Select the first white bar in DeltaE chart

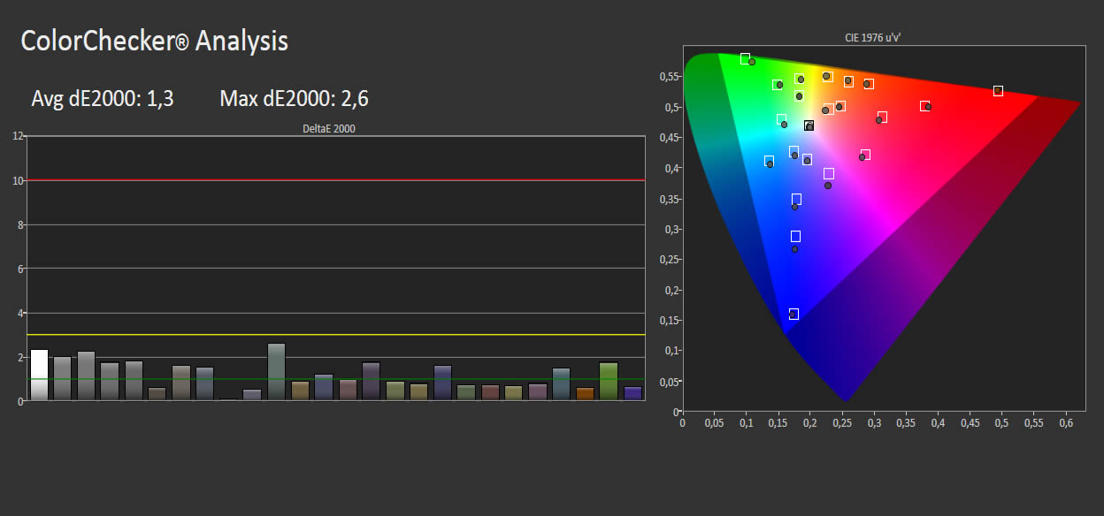(x=39, y=376)
